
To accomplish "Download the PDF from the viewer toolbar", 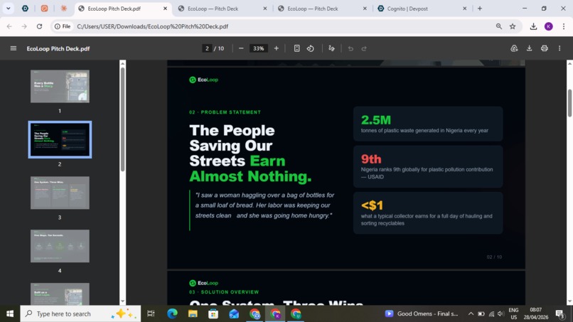I will (x=529, y=48).
